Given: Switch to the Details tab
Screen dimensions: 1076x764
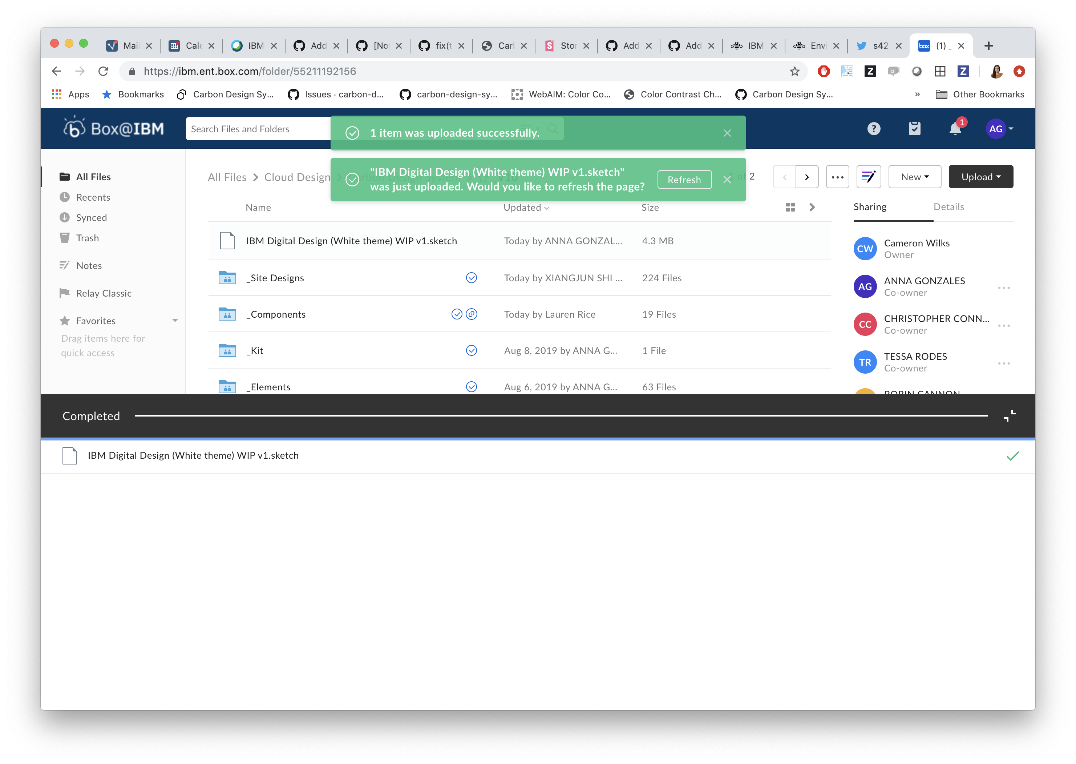Looking at the screenshot, I should click(x=948, y=207).
